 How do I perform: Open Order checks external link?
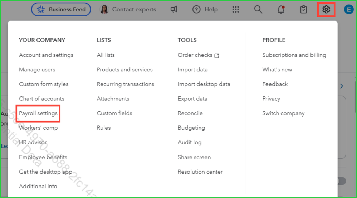[x=198, y=55]
